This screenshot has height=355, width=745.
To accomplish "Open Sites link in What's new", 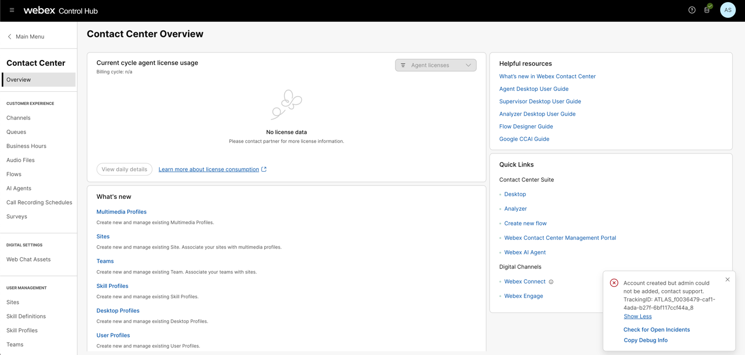I will click(x=103, y=237).
